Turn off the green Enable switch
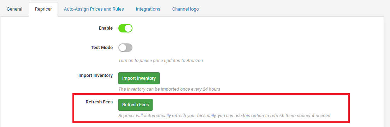The image size is (390, 127). pos(125,28)
